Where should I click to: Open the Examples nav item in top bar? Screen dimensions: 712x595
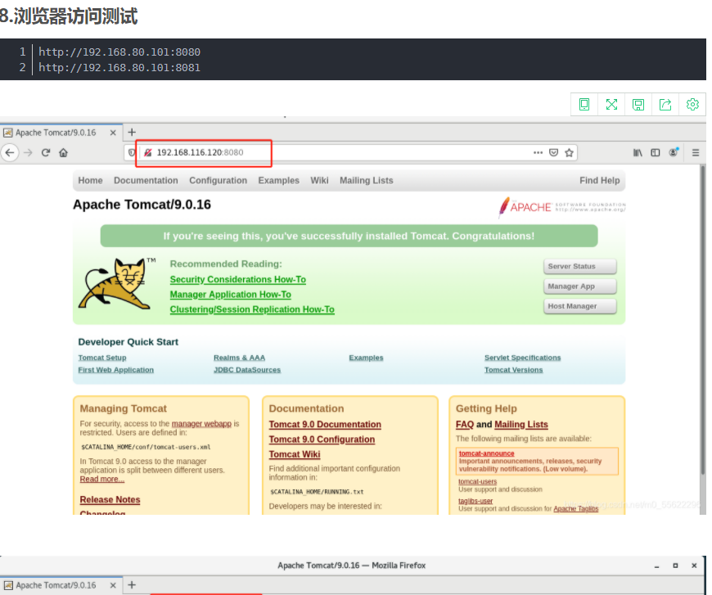(x=279, y=180)
